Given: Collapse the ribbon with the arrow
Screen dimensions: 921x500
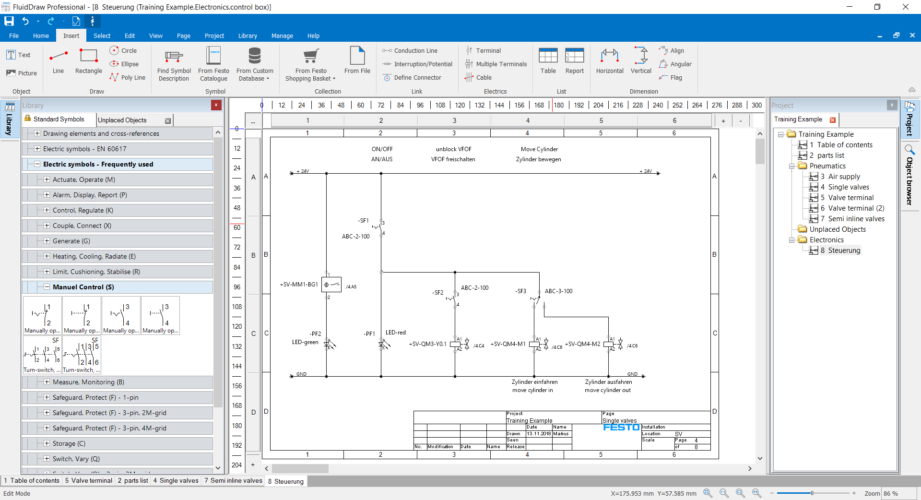Looking at the screenshot, I should click(x=912, y=90).
